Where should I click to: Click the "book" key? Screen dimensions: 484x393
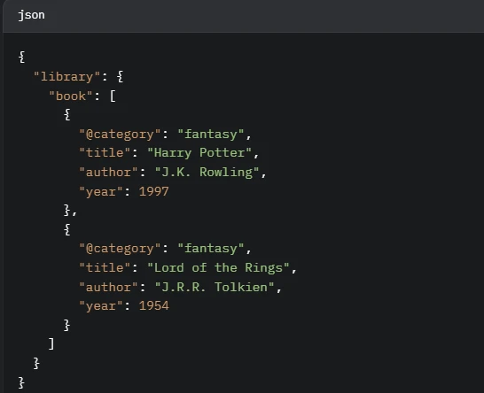click(x=71, y=96)
